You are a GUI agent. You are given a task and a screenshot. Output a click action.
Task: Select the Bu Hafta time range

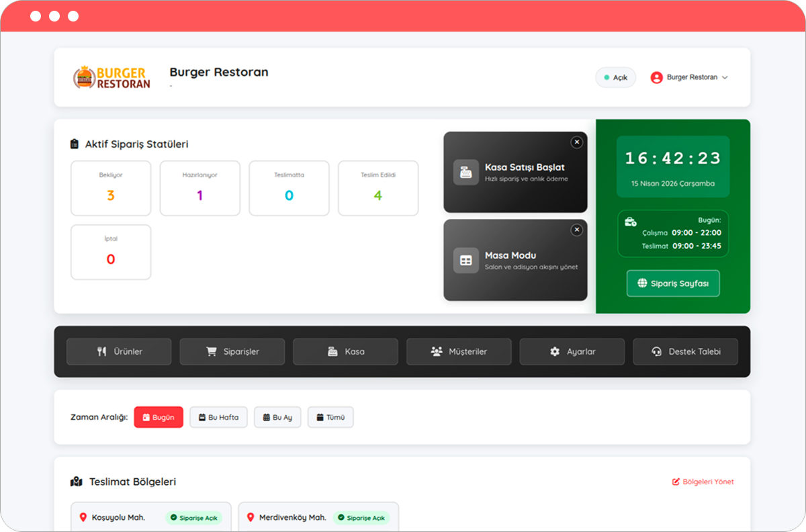tap(218, 417)
